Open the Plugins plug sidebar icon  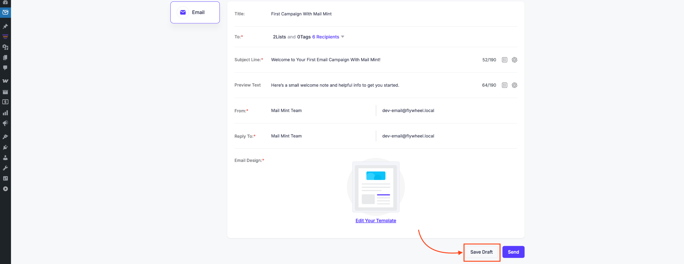tap(5, 147)
